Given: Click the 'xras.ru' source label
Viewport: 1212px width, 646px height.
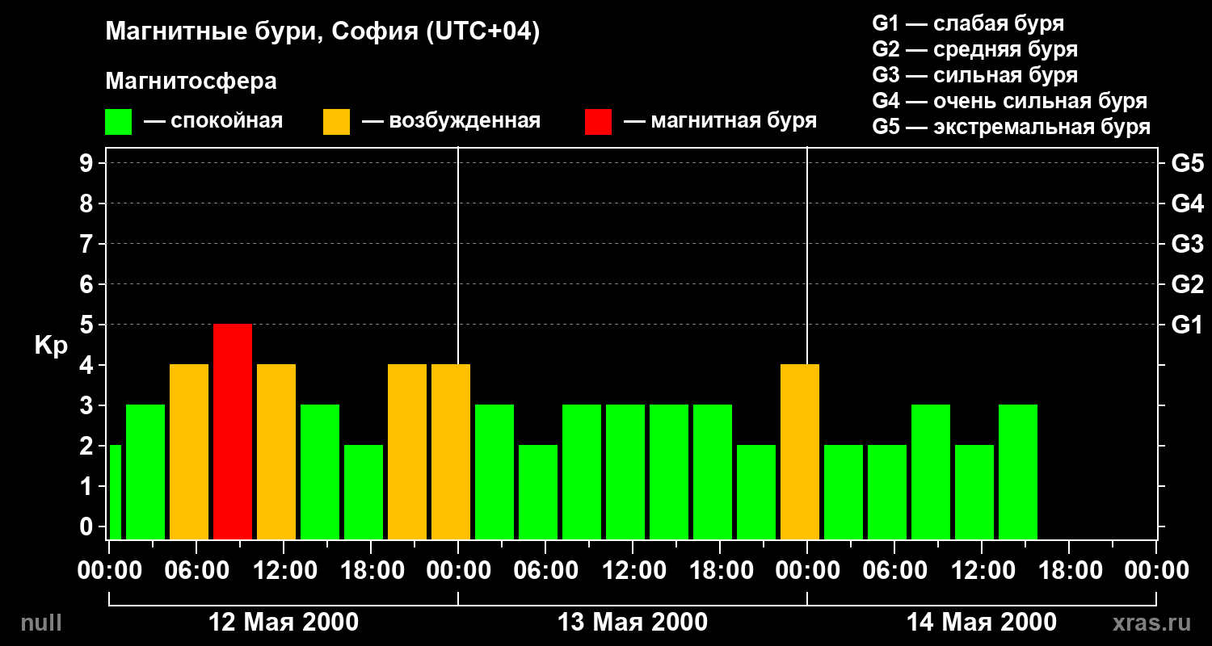Looking at the screenshot, I should tap(1151, 623).
